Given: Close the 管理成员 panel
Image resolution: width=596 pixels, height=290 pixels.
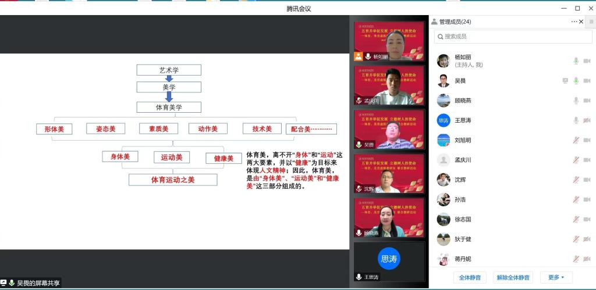Looking at the screenshot, I should [581, 22].
